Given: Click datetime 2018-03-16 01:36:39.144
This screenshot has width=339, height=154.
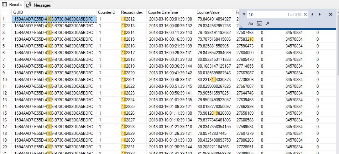Looking at the screenshot, I should (171, 147).
